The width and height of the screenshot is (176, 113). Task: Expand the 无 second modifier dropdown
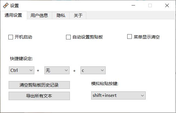point(57,70)
